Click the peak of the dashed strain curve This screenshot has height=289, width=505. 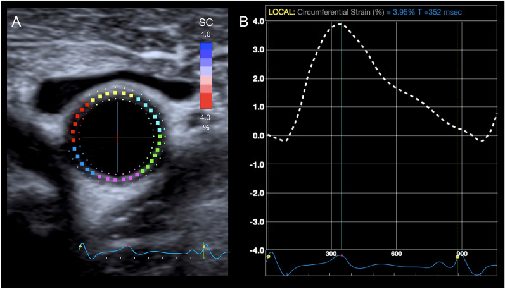[340, 24]
